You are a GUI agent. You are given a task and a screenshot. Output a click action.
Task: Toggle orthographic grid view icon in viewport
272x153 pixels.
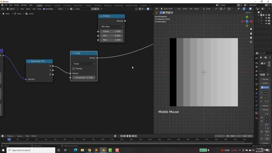[251, 42]
